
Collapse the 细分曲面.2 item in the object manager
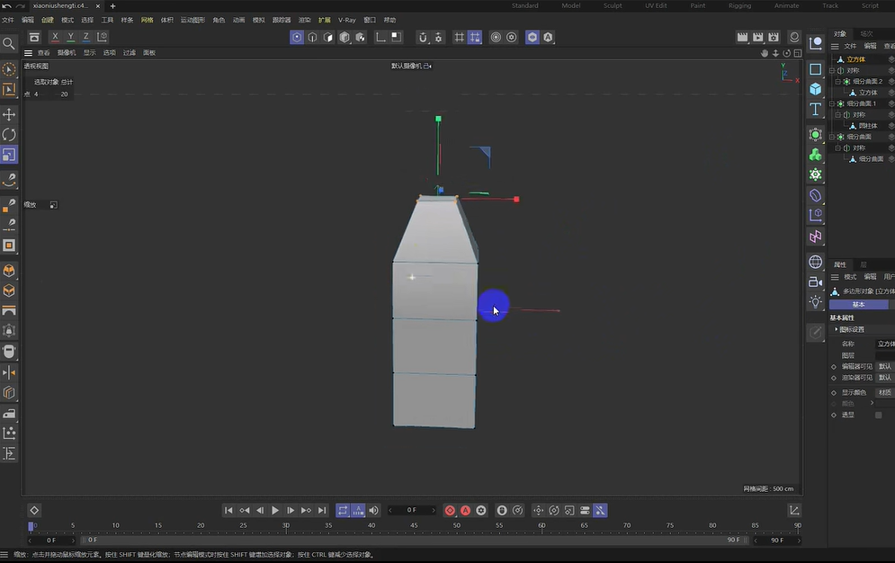click(x=837, y=81)
